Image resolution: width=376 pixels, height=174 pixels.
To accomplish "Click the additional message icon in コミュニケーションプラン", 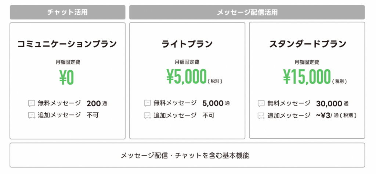I will click(x=32, y=116).
